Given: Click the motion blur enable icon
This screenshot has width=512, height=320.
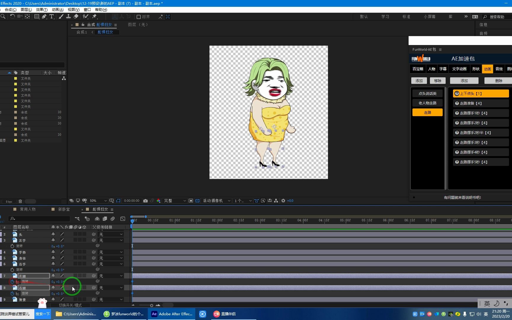Looking at the screenshot, I should pos(113,219).
